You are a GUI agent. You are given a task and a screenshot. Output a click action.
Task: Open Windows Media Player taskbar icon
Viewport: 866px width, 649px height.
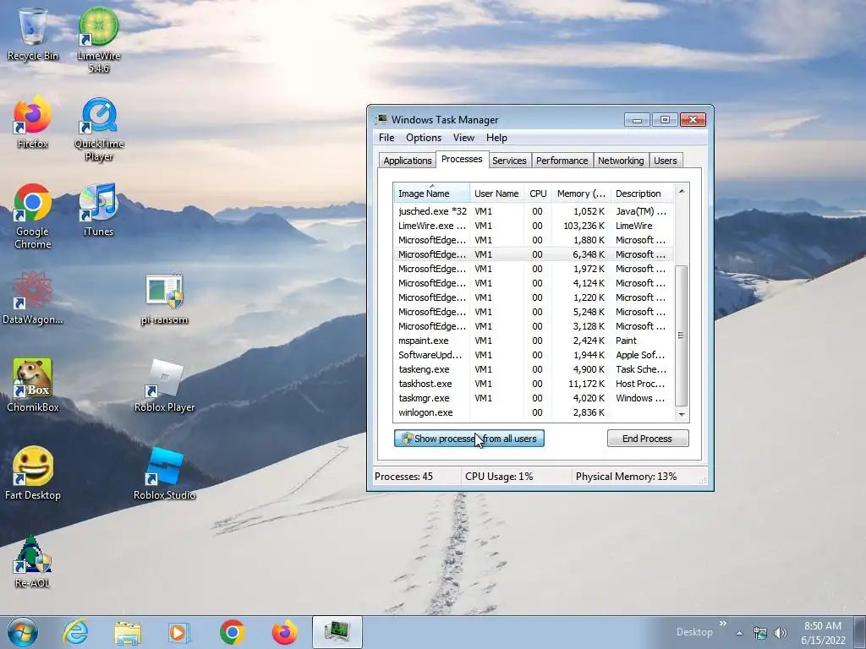(179, 632)
